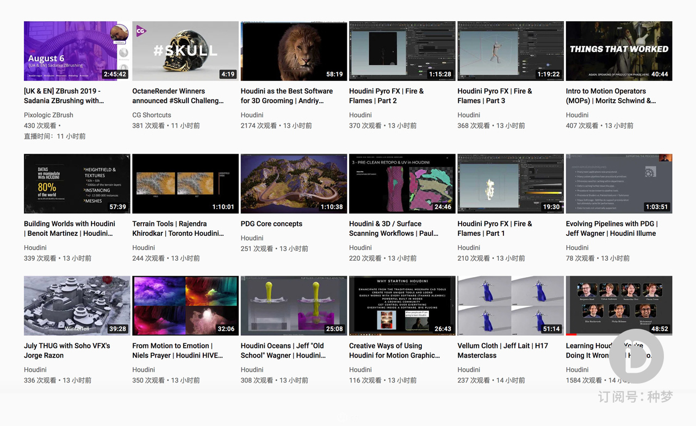Click Houdini channel name under PDG Core concepts

coord(252,238)
